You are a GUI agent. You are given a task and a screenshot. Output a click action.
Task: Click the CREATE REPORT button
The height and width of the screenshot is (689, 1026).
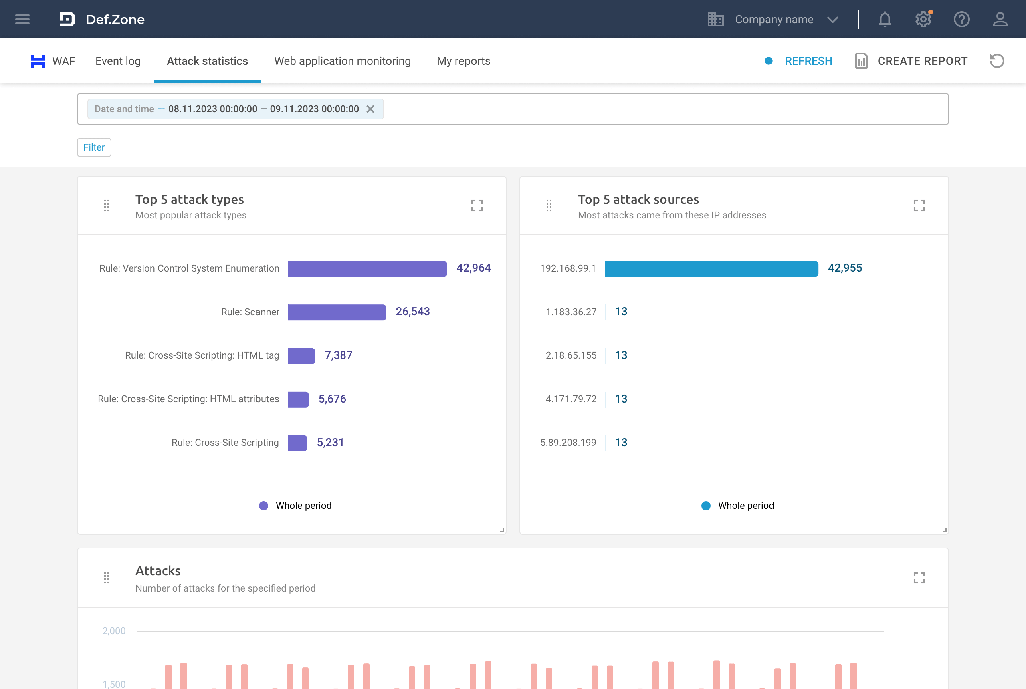tap(911, 61)
